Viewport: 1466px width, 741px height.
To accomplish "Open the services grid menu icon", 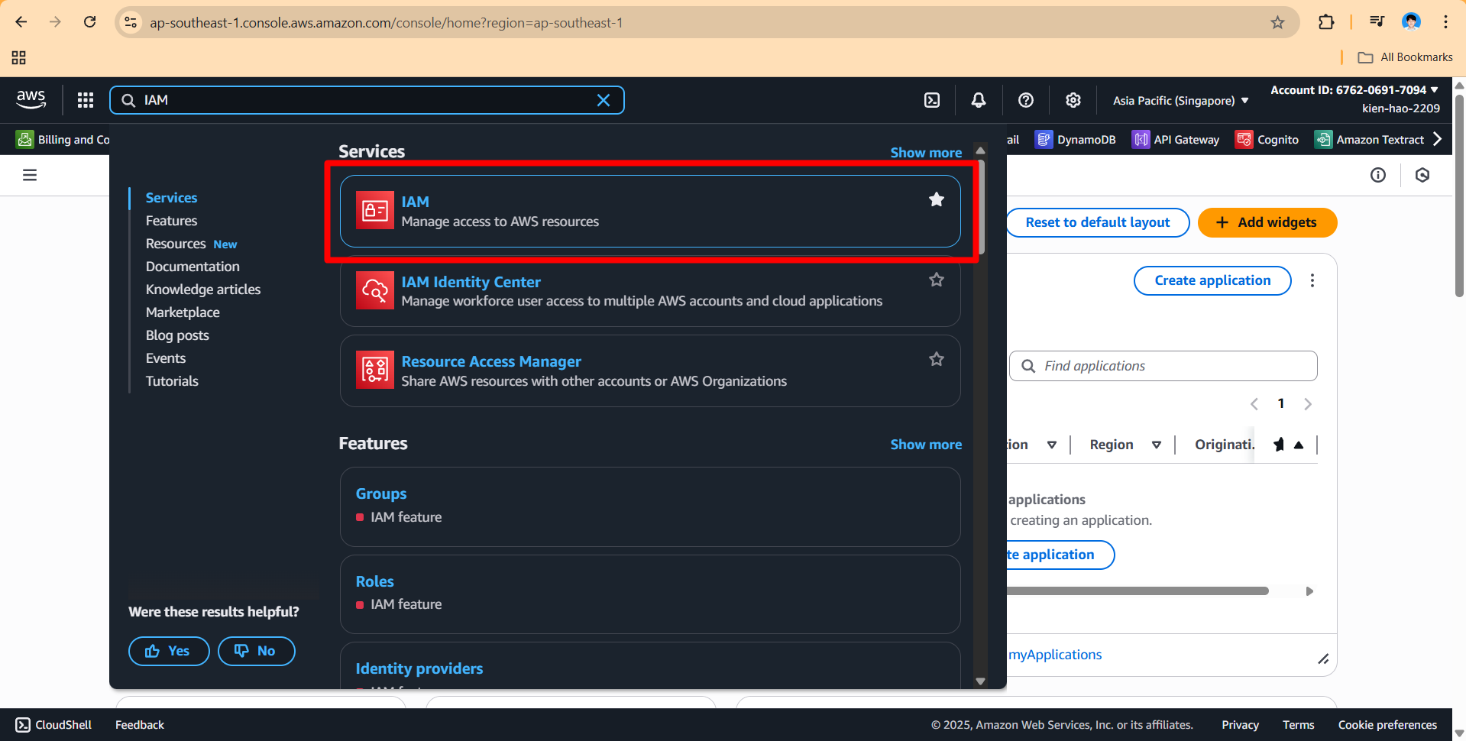I will pyautogui.click(x=85, y=100).
